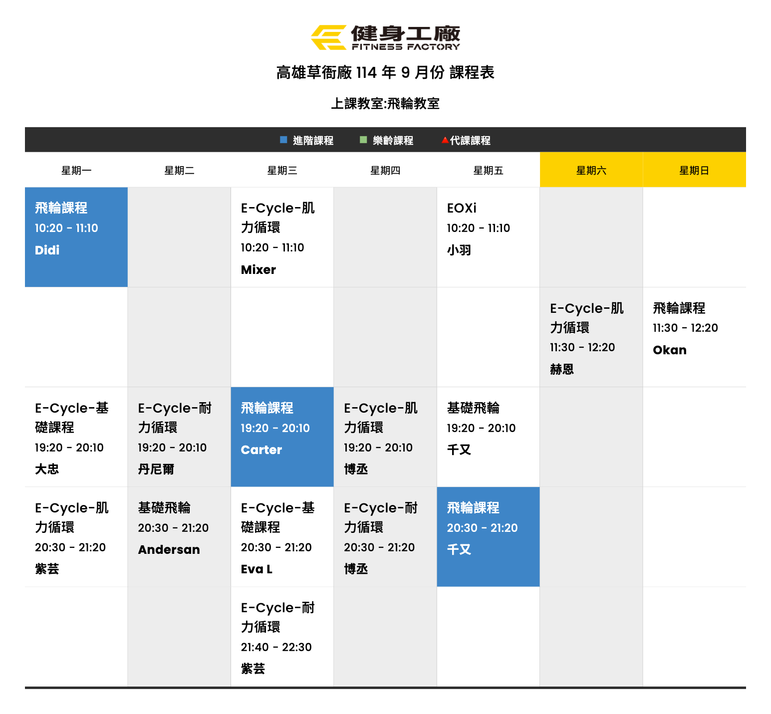Click instructor name 赫恩
Image resolution: width=771 pixels, height=714 pixels.
pyautogui.click(x=562, y=369)
